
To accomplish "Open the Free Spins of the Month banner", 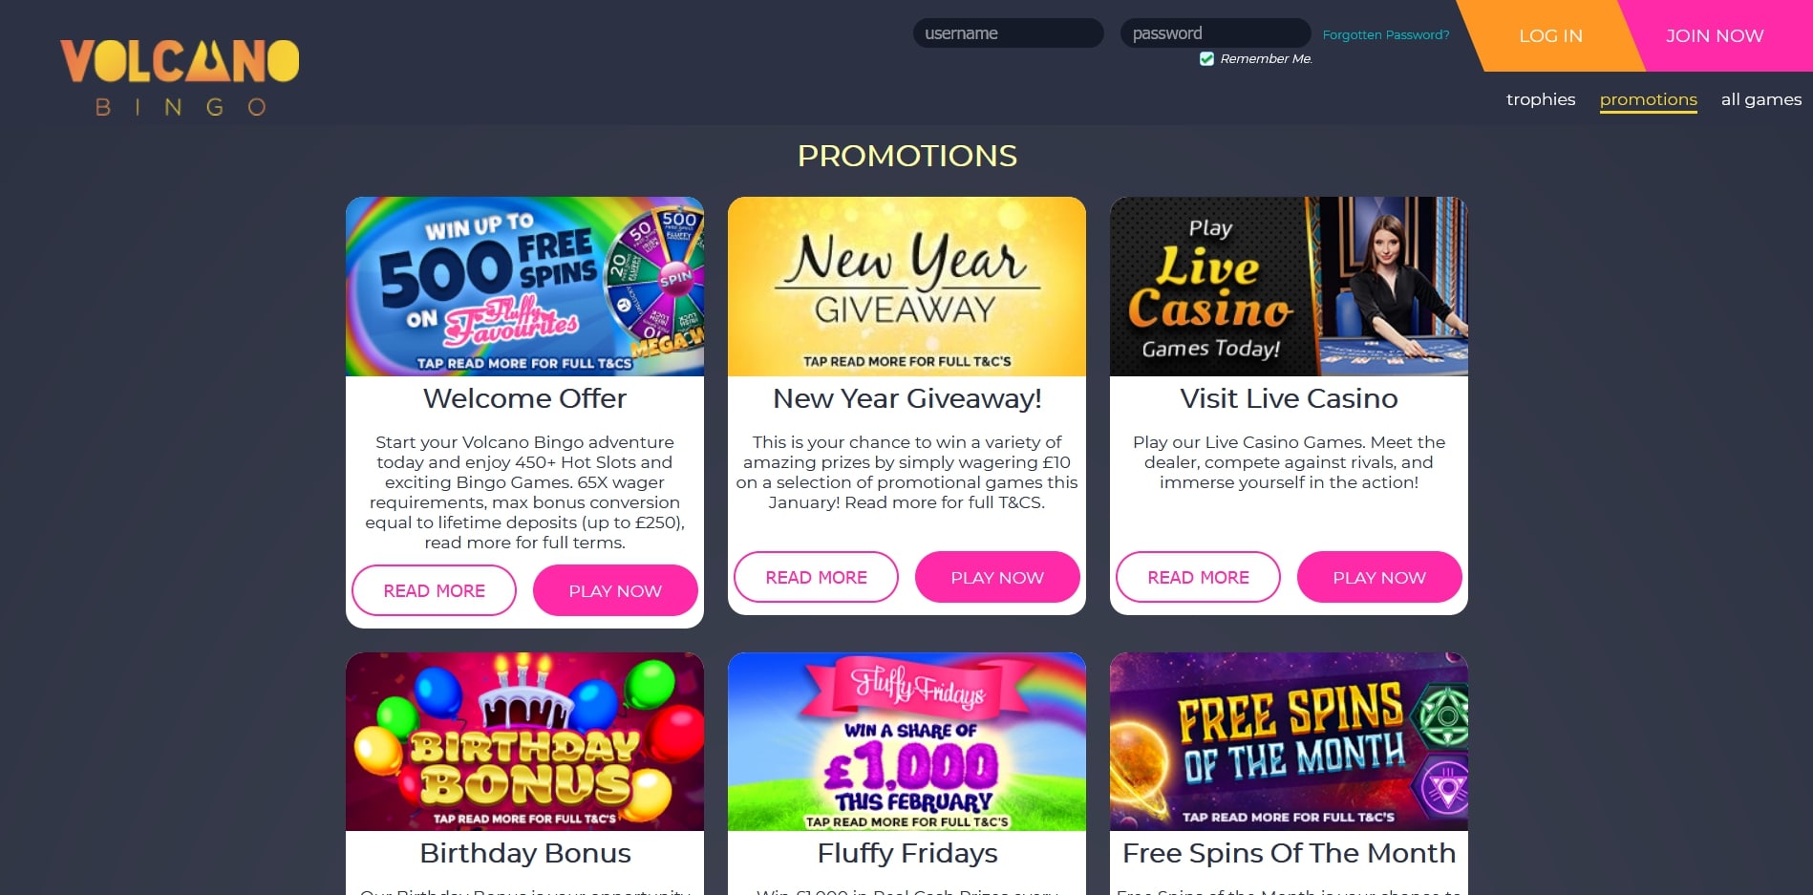I will coord(1289,741).
